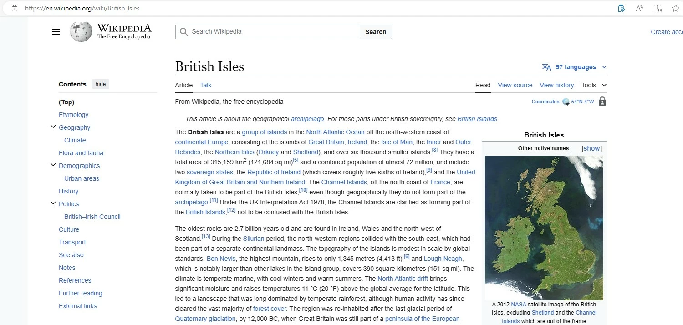Go to References section

click(75, 280)
